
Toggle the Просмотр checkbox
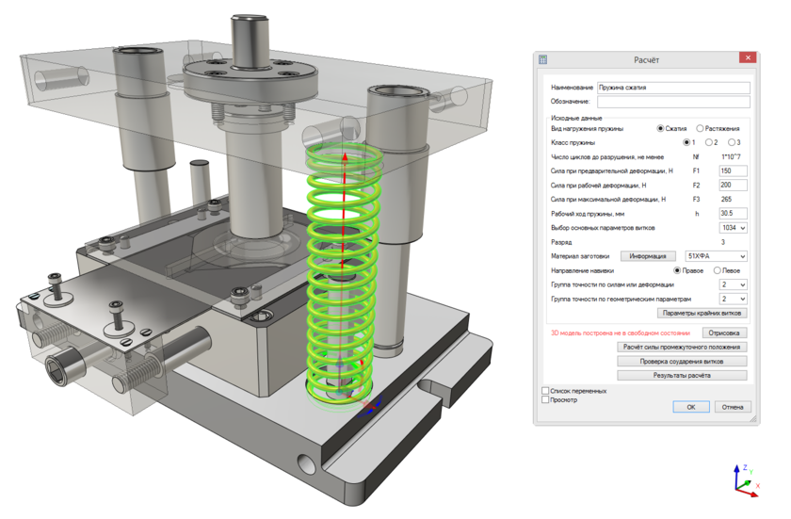point(545,399)
